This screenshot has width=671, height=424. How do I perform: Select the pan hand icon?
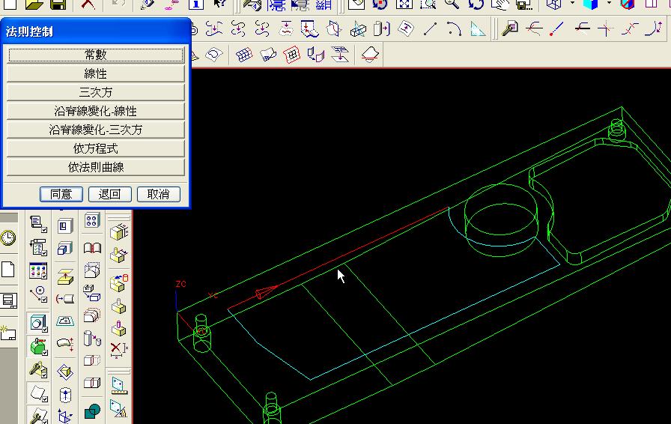pos(500,4)
